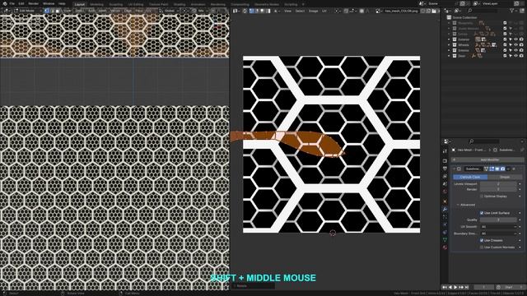Image resolution: width=527 pixels, height=296 pixels.
Task: Remove the Subdivision modifier with X icon
Action: click(514, 169)
